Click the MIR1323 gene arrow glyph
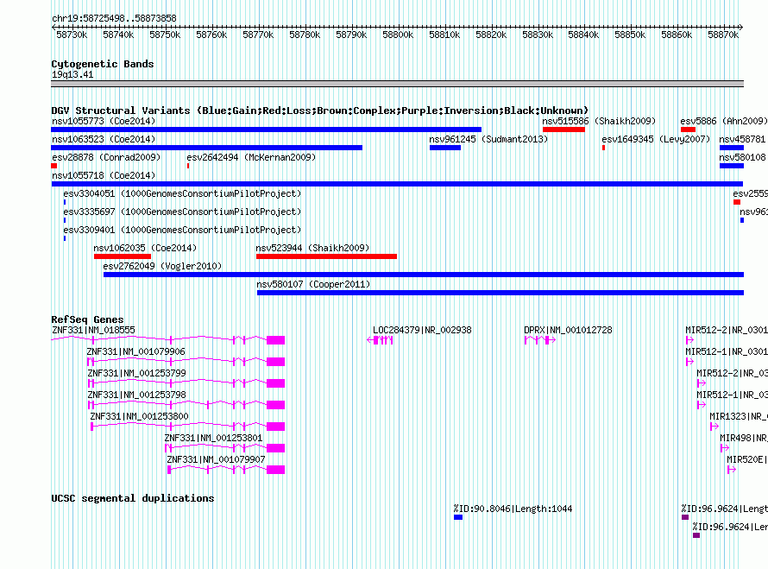Image resolution: width=768 pixels, height=569 pixels. [x=714, y=427]
